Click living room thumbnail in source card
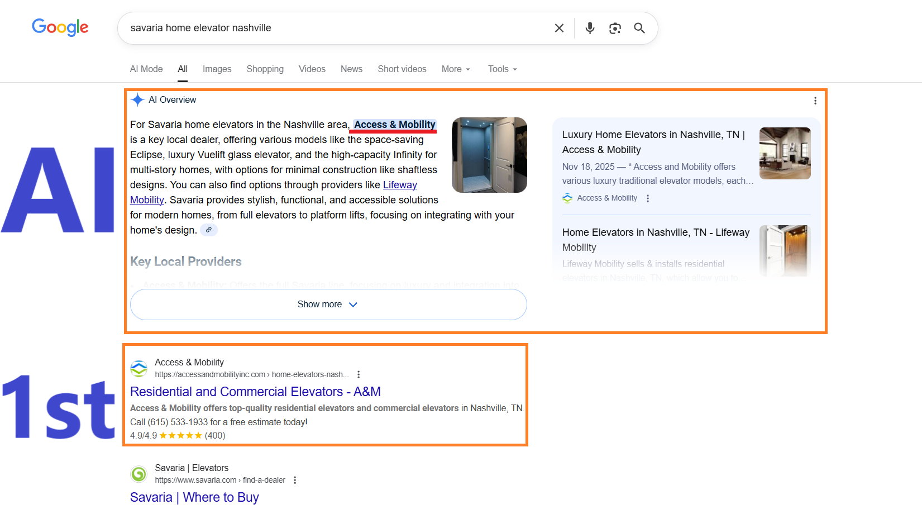The image size is (922, 509). pyautogui.click(x=785, y=153)
